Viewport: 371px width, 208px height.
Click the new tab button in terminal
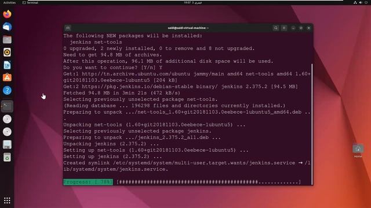(x=68, y=28)
